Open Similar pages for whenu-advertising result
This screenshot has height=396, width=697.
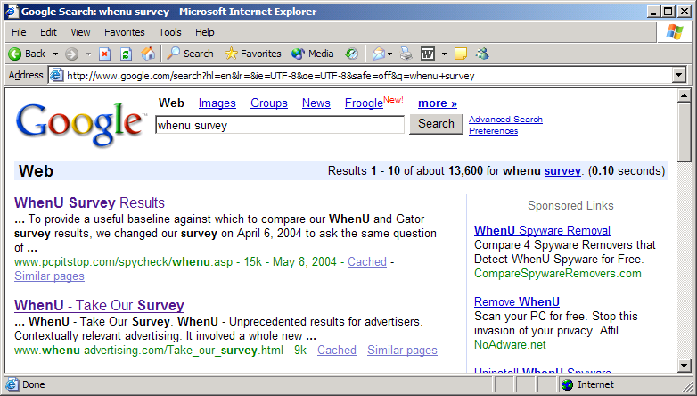402,351
